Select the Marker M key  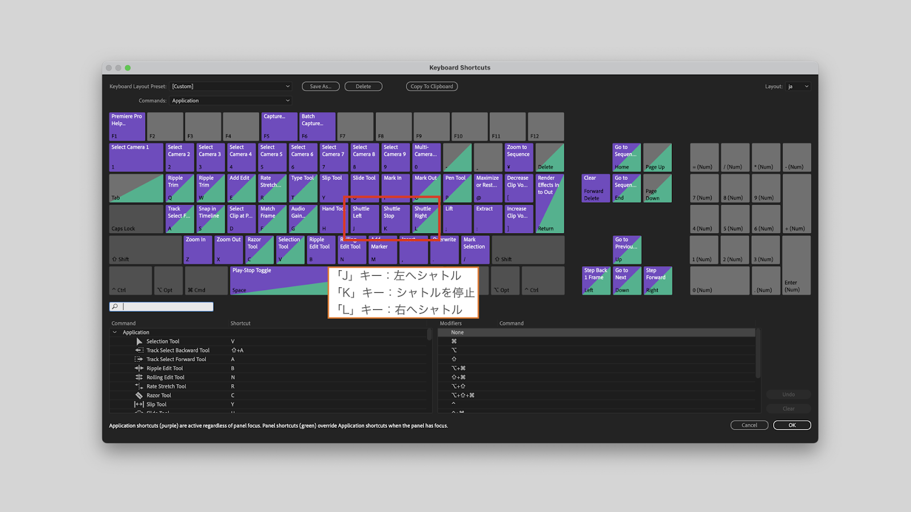(383, 250)
